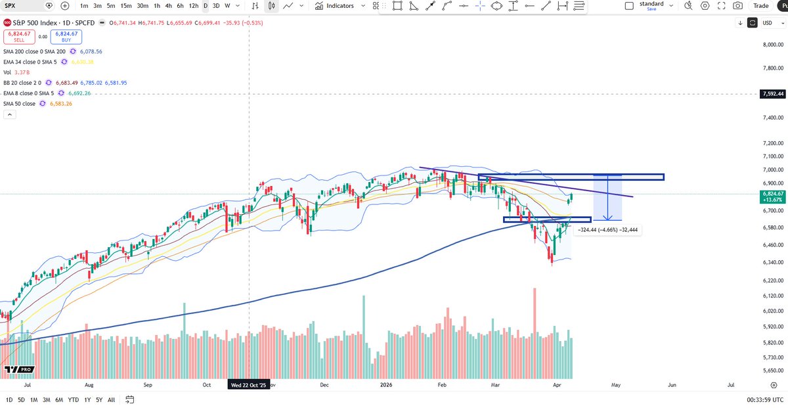Open chart settings hexagon icon
The width and height of the screenshot is (788, 408).
pyautogui.click(x=705, y=6)
